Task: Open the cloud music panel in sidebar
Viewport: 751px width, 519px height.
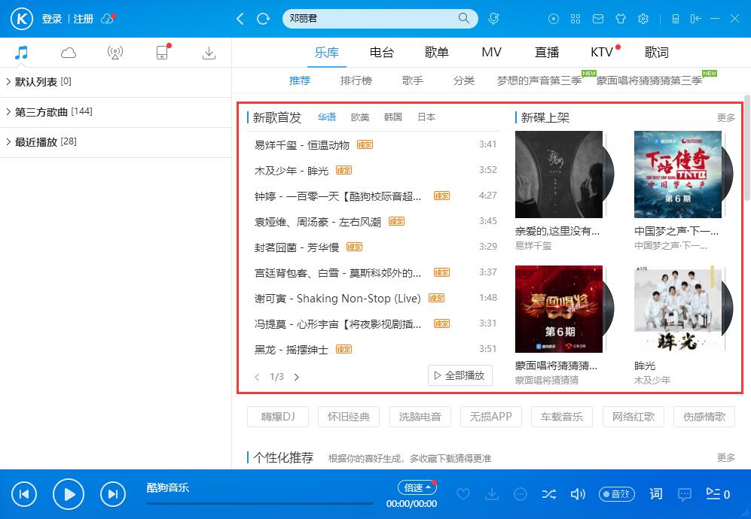Action: (x=68, y=52)
